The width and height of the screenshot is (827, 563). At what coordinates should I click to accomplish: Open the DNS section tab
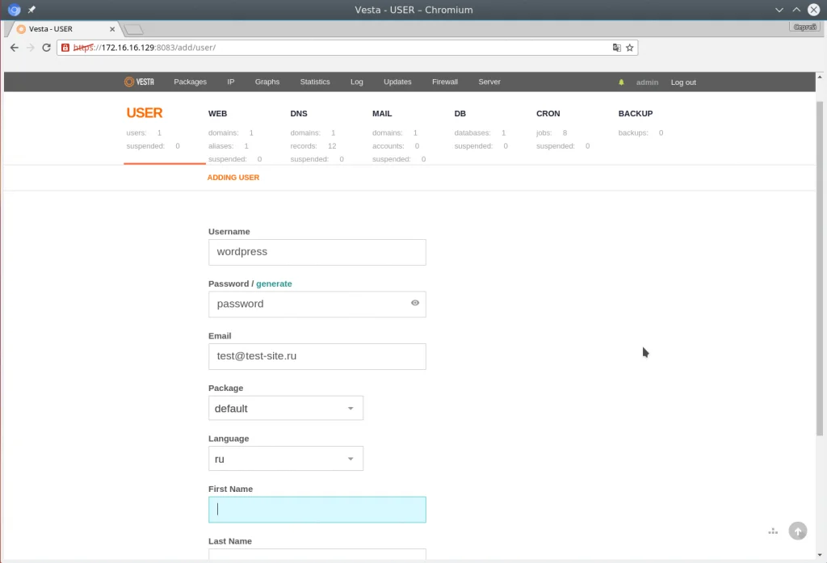299,114
